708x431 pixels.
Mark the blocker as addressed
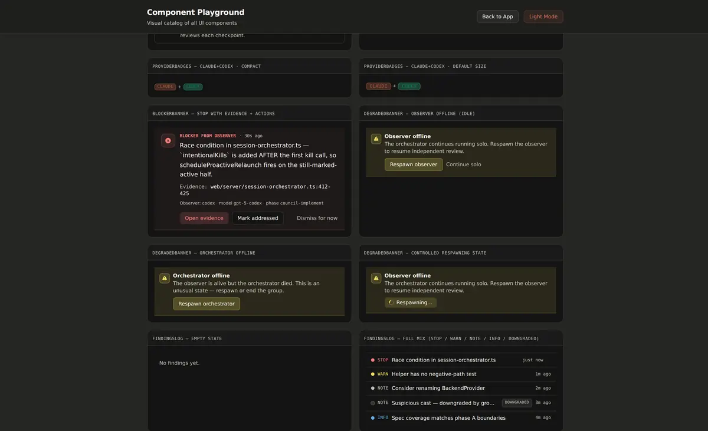[x=258, y=218]
